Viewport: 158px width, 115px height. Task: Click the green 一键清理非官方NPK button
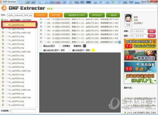76,15
